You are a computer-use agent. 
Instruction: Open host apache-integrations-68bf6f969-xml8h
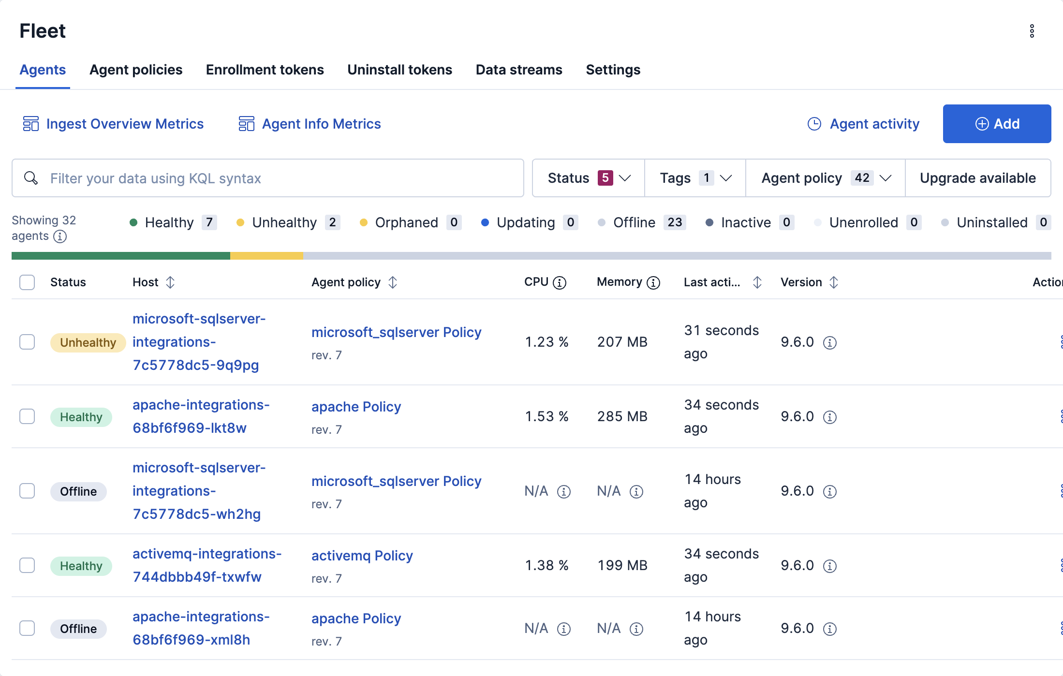tap(201, 628)
